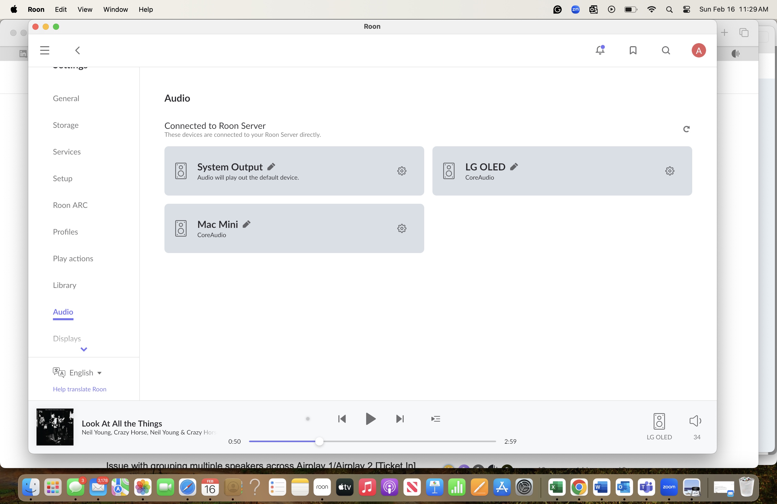Open Google Chrome from the Dock
777x504 pixels.
point(579,487)
